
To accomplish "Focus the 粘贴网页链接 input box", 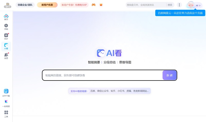I will [102, 75].
